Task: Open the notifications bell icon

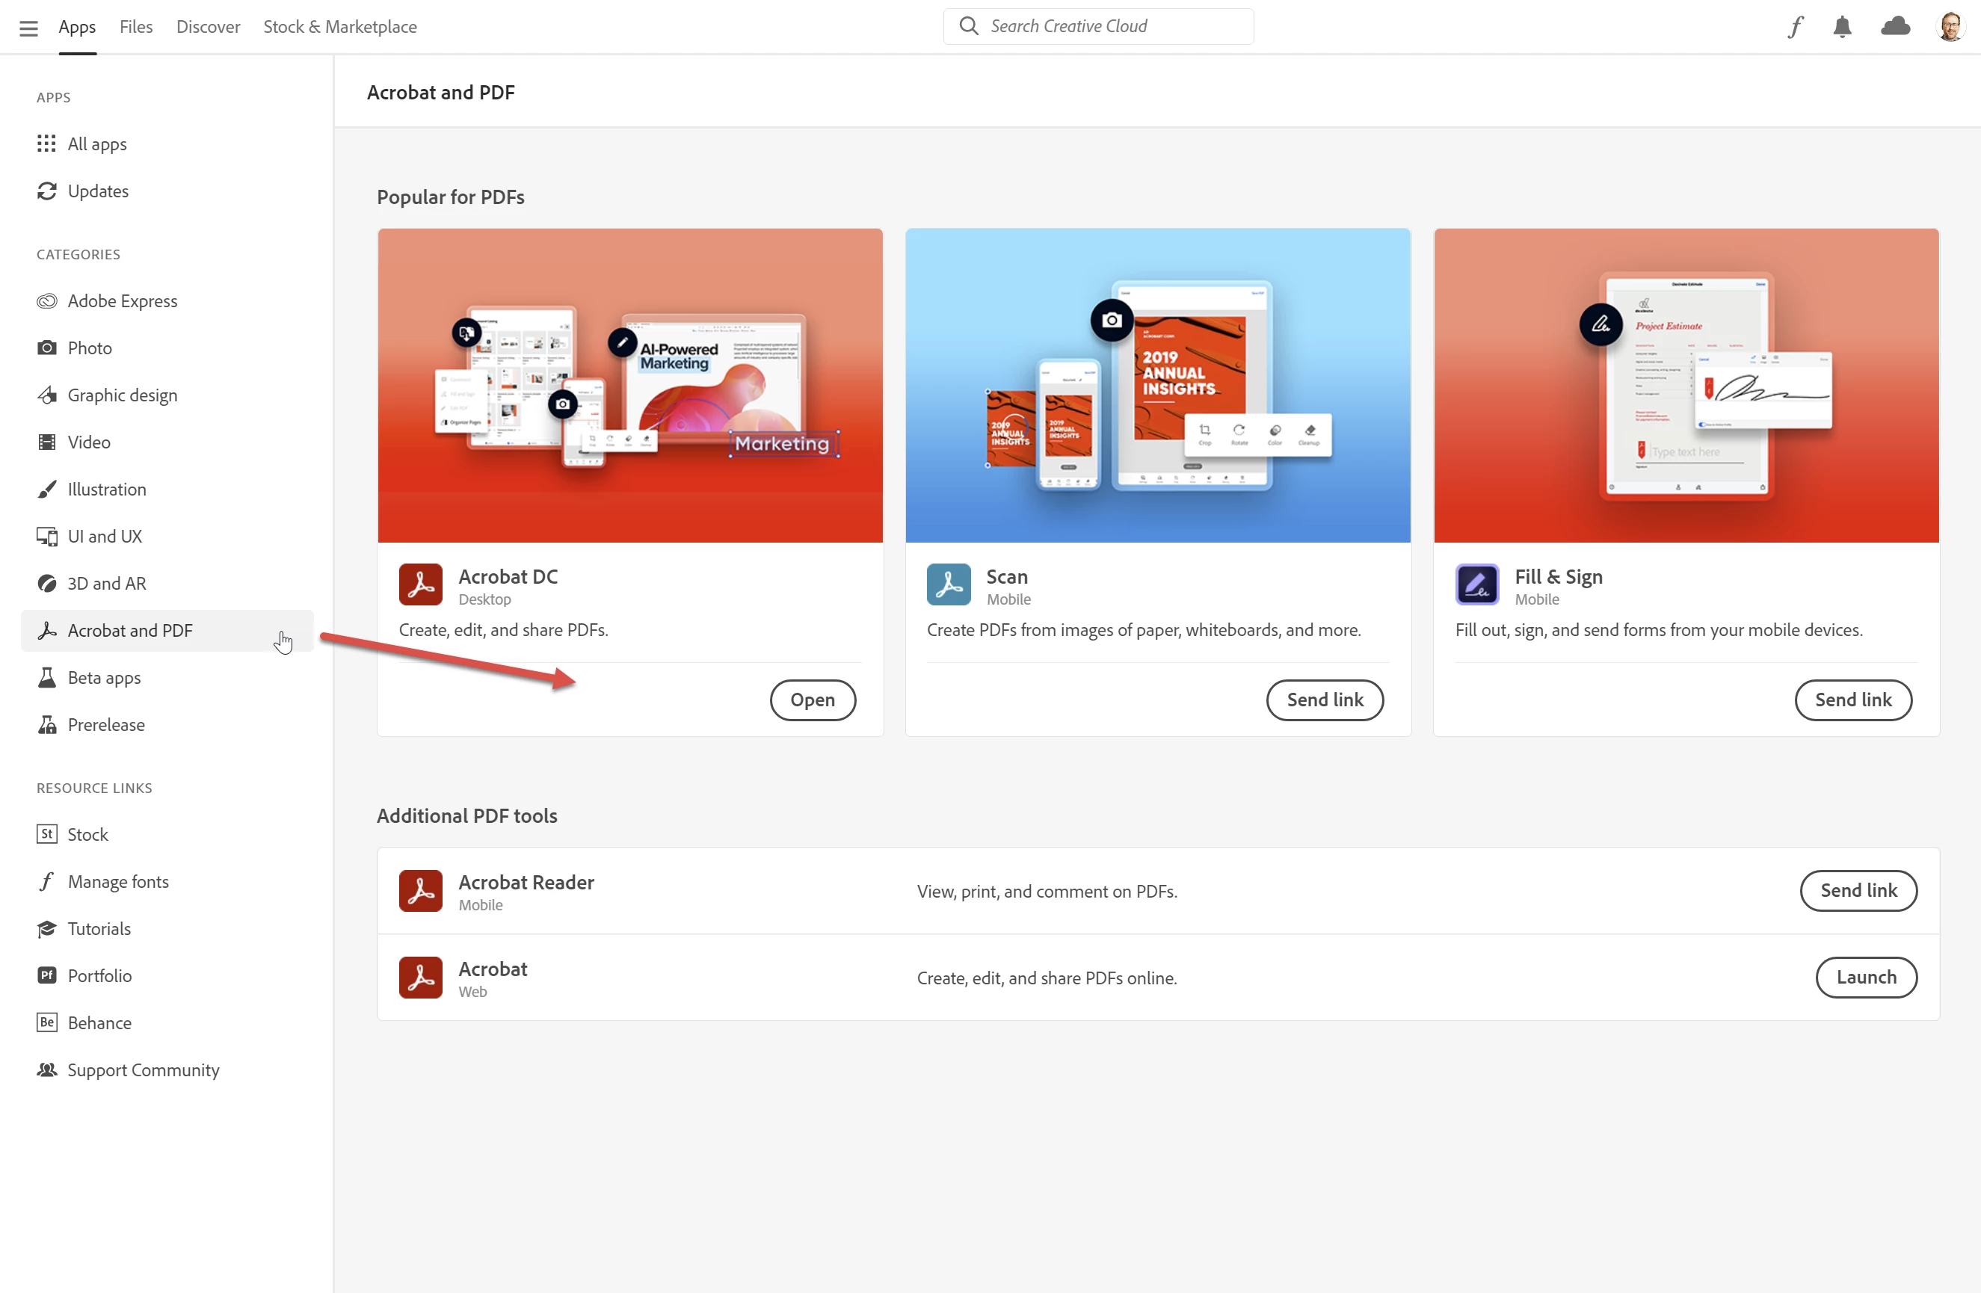Action: (1842, 27)
